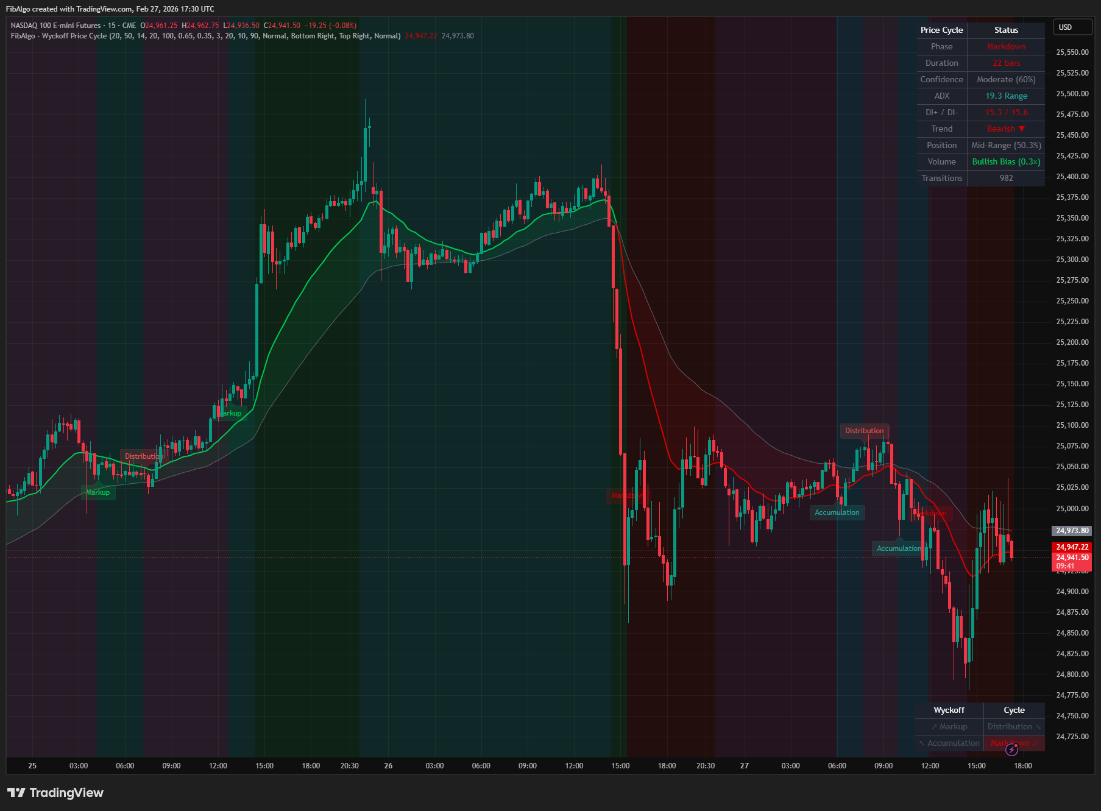Click the arrow beside Accumulation in Wyckoff column
The image size is (1101, 811).
[x=922, y=743]
